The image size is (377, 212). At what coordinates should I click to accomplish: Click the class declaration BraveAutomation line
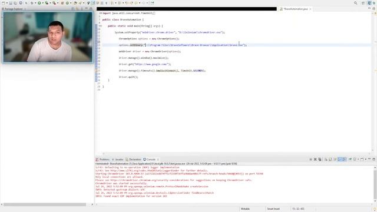(x=123, y=19)
